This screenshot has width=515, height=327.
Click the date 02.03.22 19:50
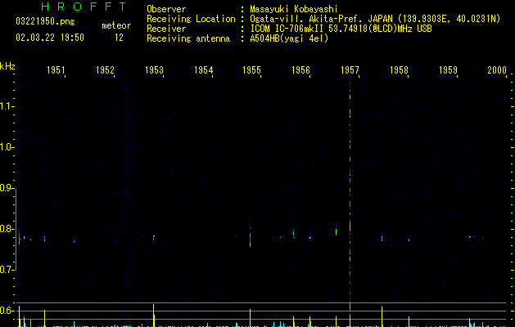50,38
